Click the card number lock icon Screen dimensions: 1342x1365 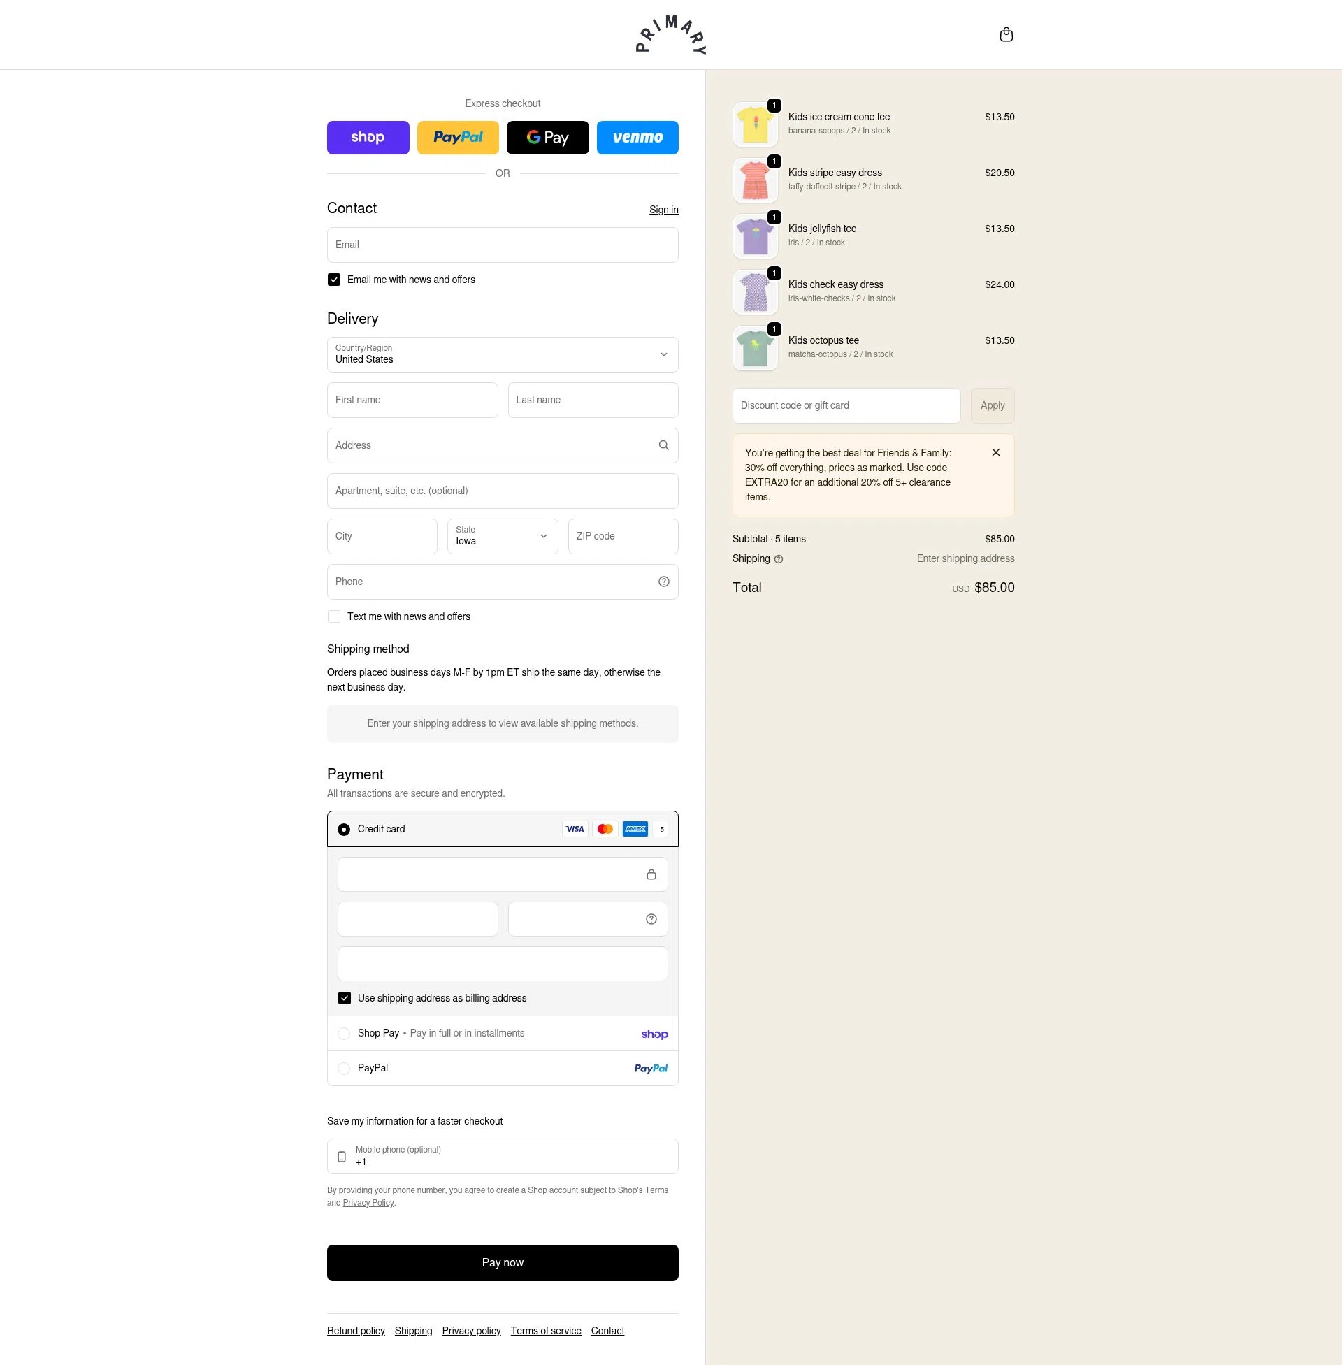tap(651, 874)
